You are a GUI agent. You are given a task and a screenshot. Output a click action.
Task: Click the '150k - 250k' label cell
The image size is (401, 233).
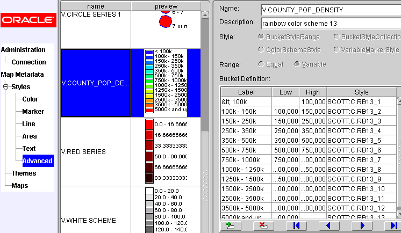(x=246, y=121)
